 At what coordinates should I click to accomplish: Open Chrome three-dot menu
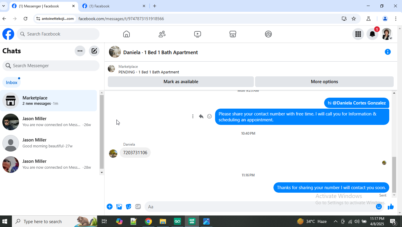click(x=396, y=19)
